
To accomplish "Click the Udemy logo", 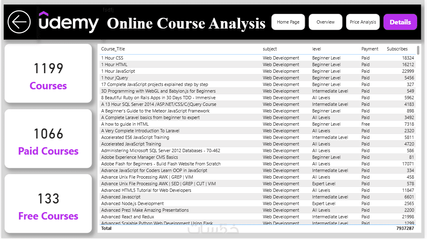I will click(68, 22).
